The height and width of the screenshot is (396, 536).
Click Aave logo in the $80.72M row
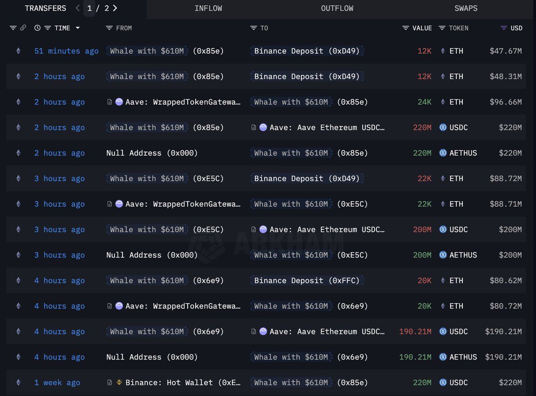coord(119,306)
